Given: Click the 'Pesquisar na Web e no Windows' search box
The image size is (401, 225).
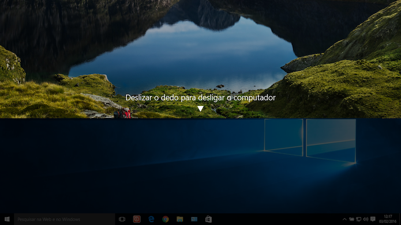Looking at the screenshot, I should click(x=64, y=219).
